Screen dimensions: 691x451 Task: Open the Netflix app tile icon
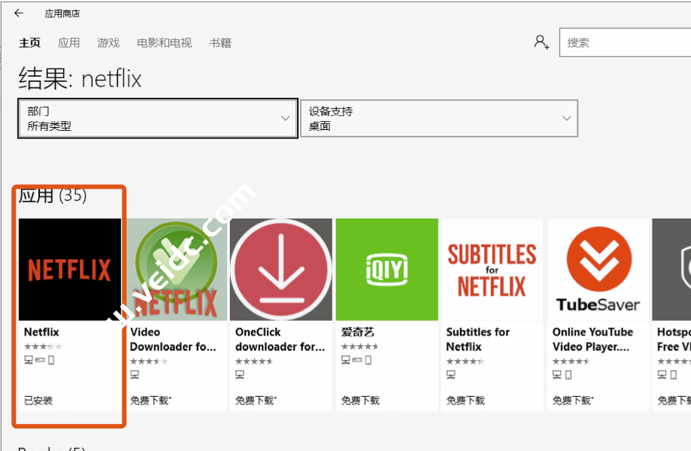[70, 270]
